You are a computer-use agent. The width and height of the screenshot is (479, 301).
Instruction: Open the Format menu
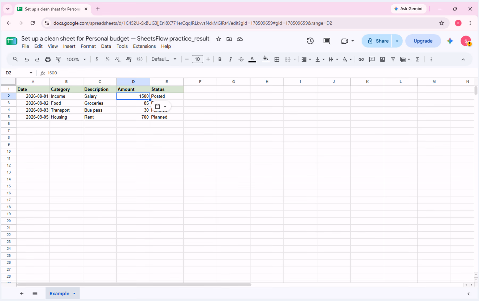[88, 46]
